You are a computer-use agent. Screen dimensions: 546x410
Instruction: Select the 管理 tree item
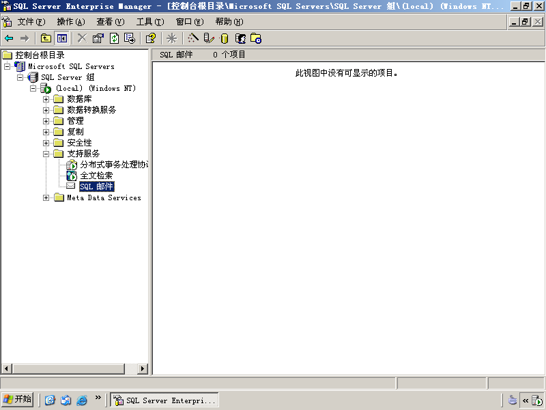(75, 121)
